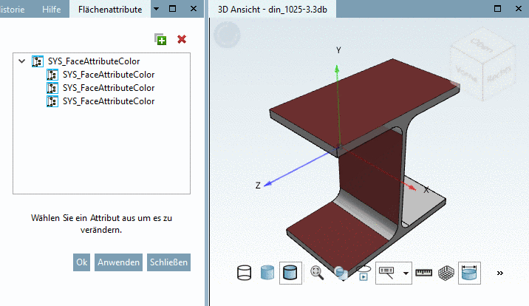Open the selection mode dropdown arrow
This screenshot has height=306, width=529.
click(x=406, y=273)
